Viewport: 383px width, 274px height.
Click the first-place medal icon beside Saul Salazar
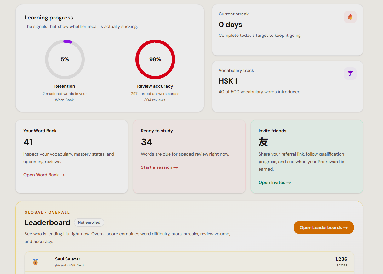click(x=35, y=261)
